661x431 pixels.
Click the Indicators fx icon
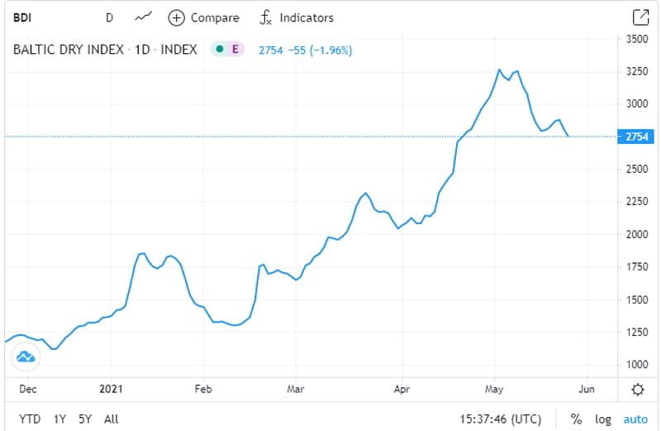(x=265, y=17)
